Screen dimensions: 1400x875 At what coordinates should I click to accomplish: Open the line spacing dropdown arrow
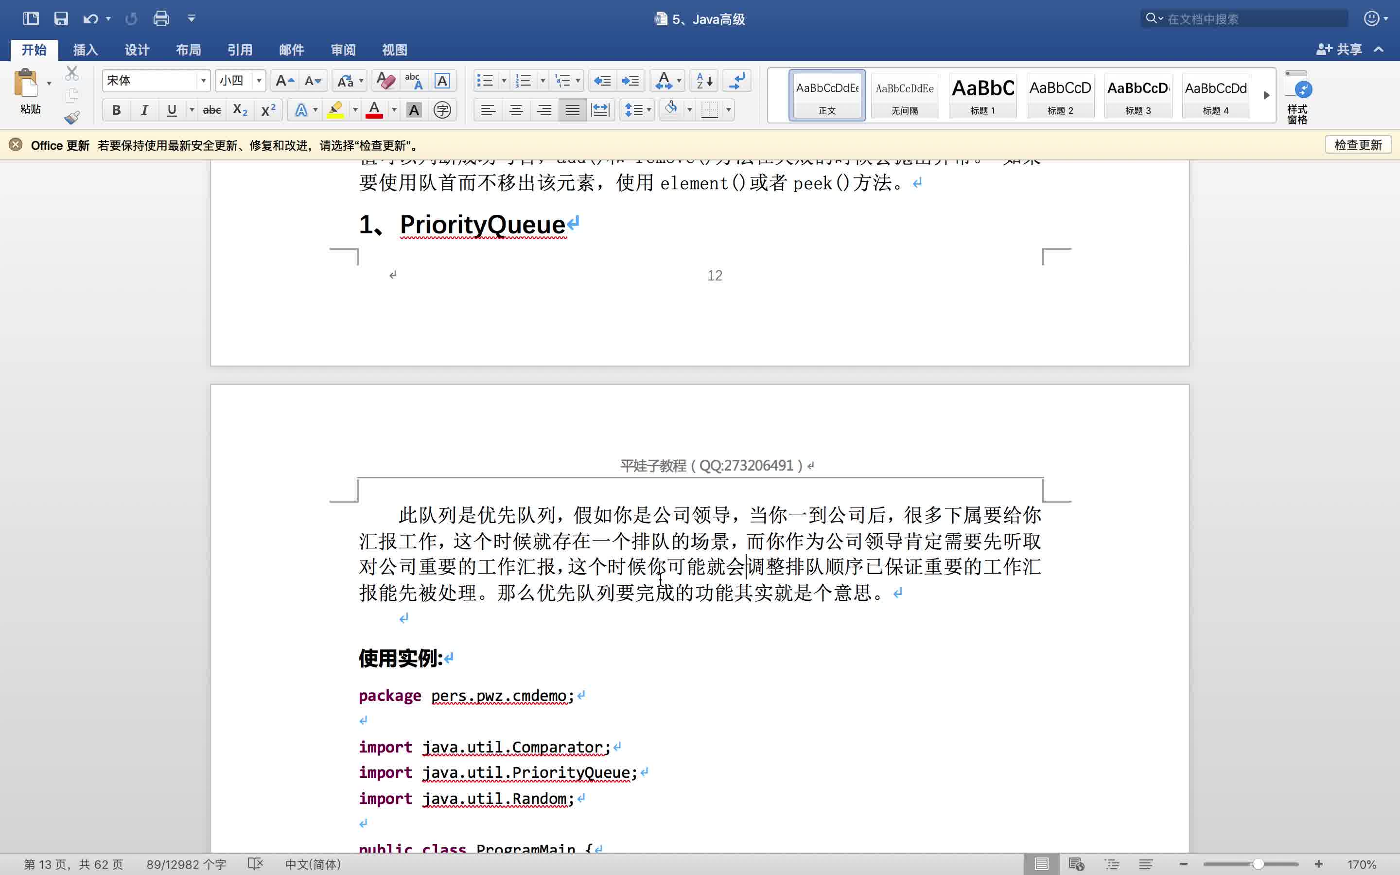pyautogui.click(x=648, y=110)
